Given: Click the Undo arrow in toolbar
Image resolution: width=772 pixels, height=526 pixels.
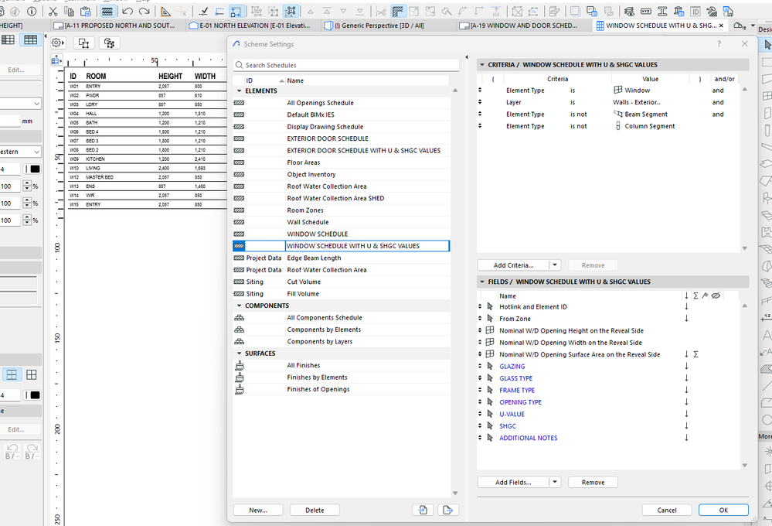Looking at the screenshot, I should coord(127,12).
